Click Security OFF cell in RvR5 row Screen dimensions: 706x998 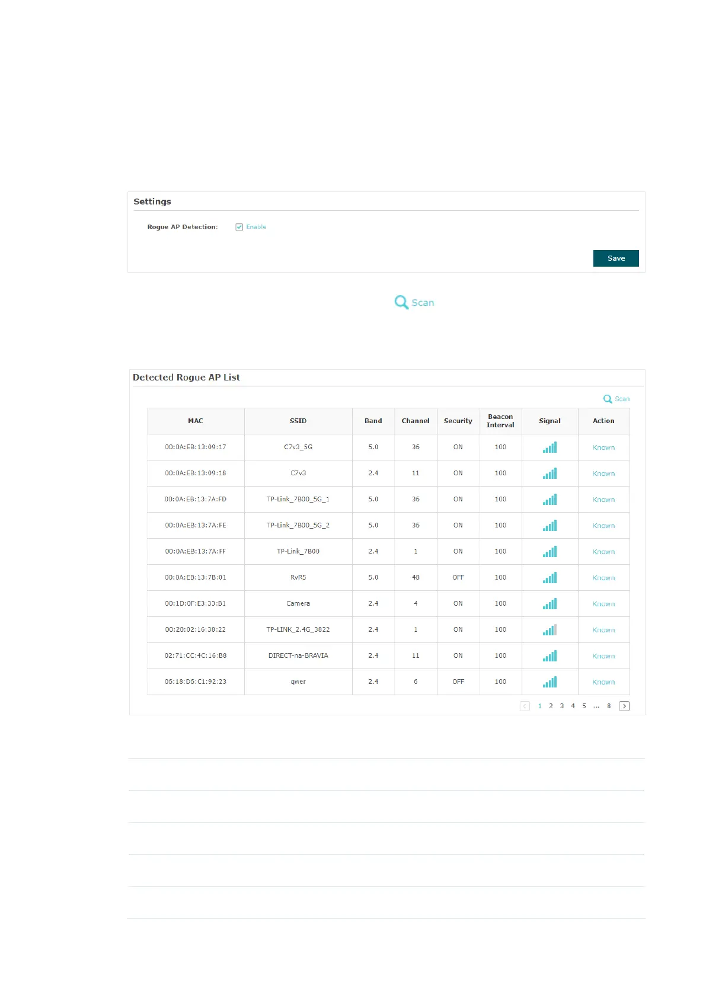point(458,578)
